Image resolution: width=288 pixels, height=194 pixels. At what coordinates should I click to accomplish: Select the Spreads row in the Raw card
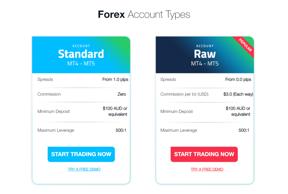tap(168, 80)
